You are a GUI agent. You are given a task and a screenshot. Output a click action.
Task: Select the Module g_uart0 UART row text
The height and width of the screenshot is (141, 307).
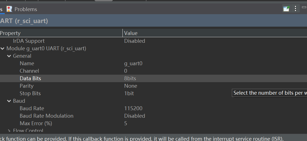46,49
